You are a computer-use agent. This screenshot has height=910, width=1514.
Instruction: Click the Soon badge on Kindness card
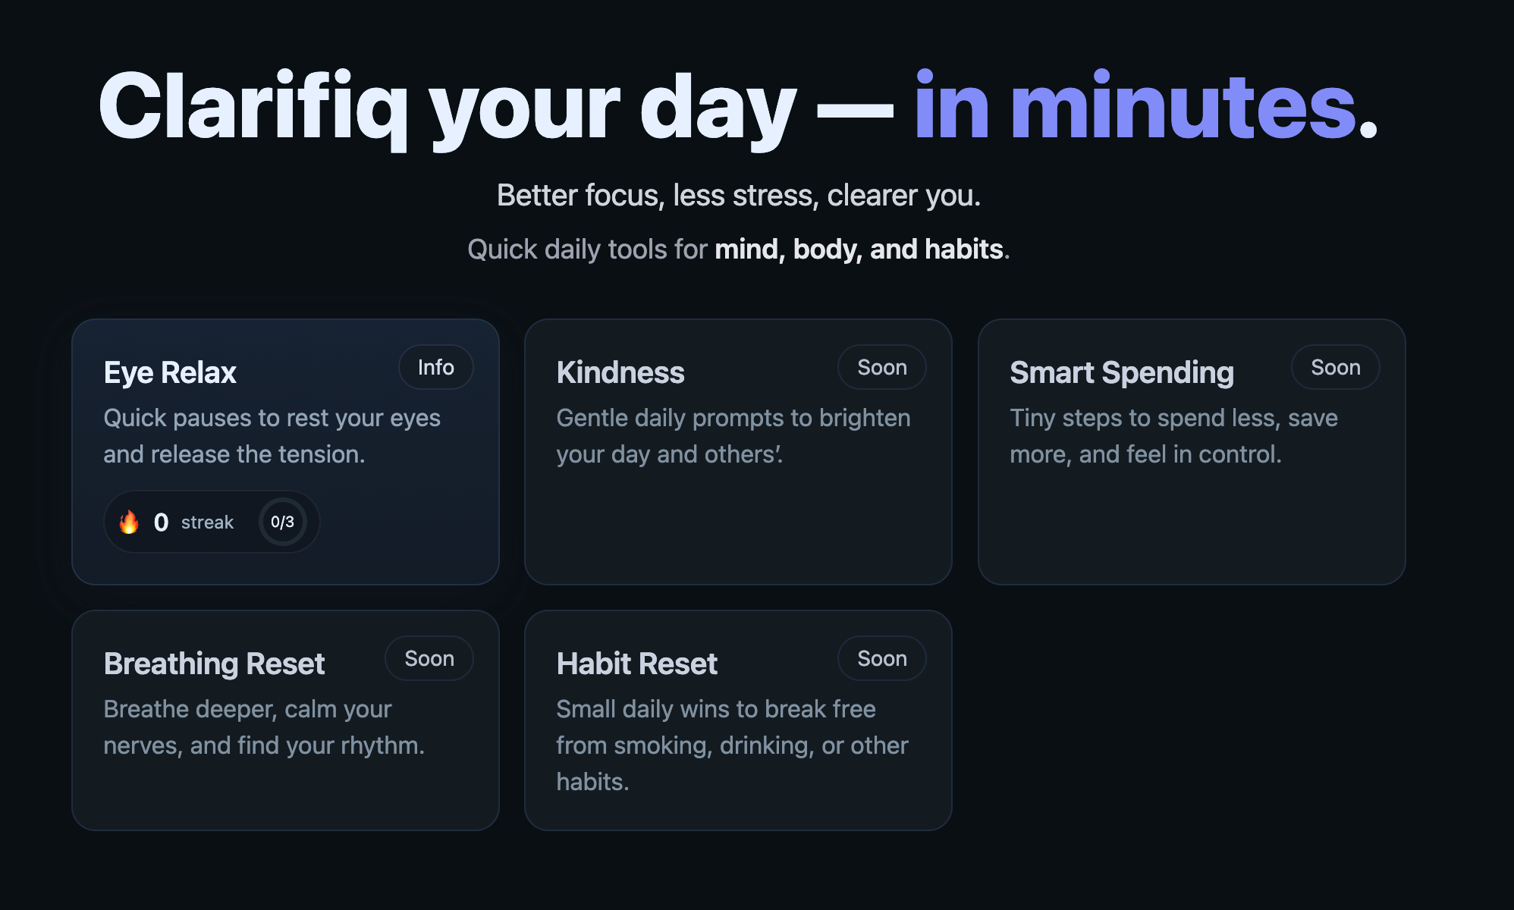click(x=881, y=368)
